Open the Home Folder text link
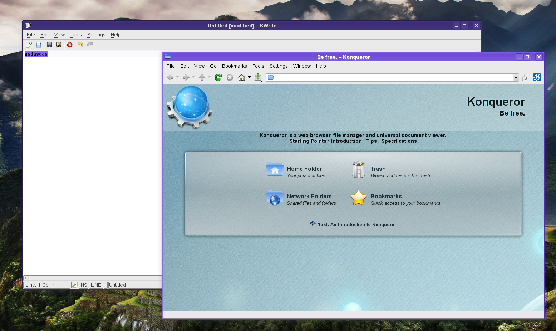 point(304,169)
